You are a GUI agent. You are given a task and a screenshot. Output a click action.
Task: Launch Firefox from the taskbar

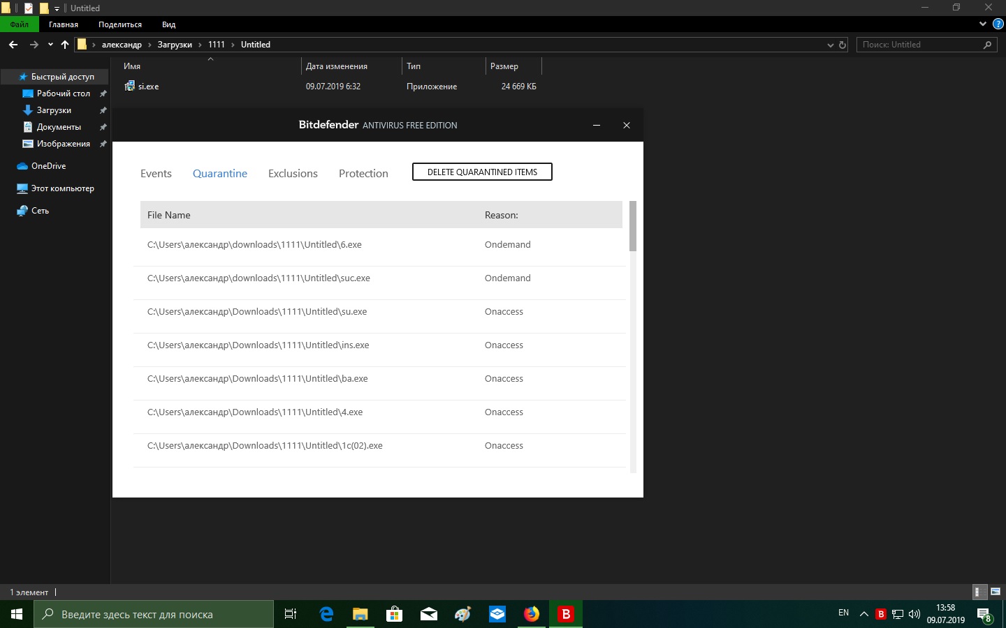tap(532, 614)
